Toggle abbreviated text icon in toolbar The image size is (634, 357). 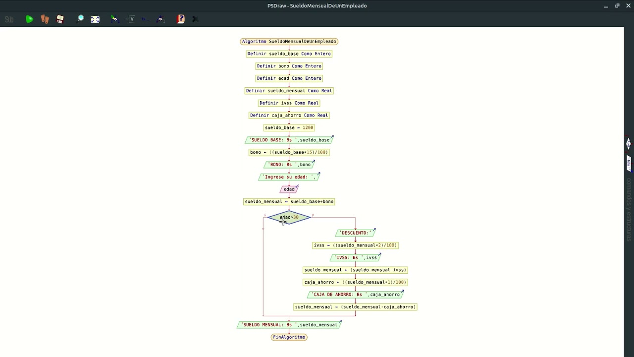[145, 19]
